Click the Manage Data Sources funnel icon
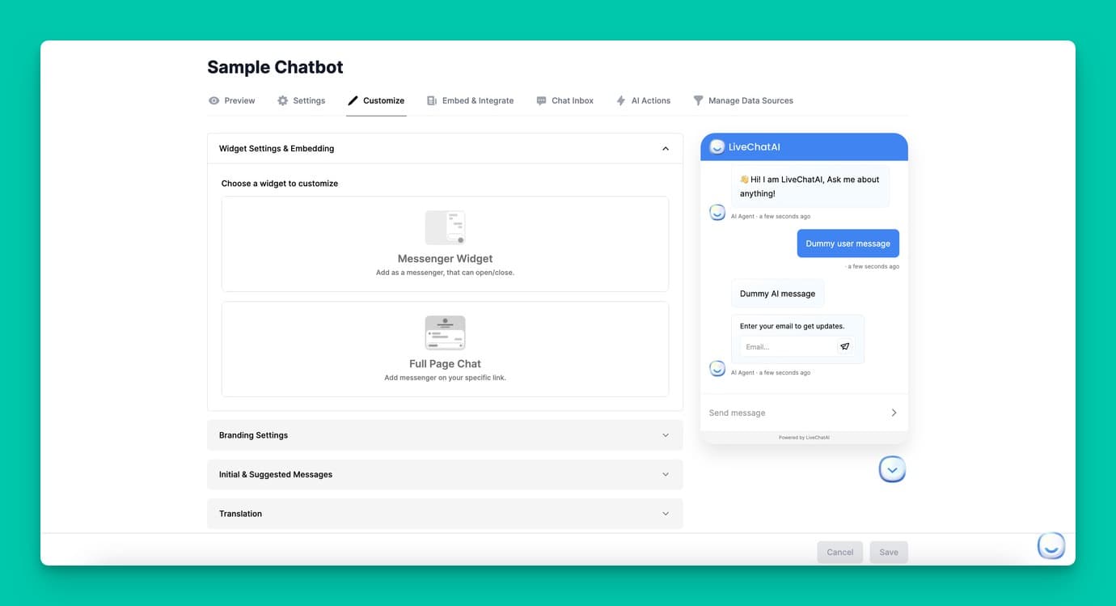 click(x=698, y=100)
